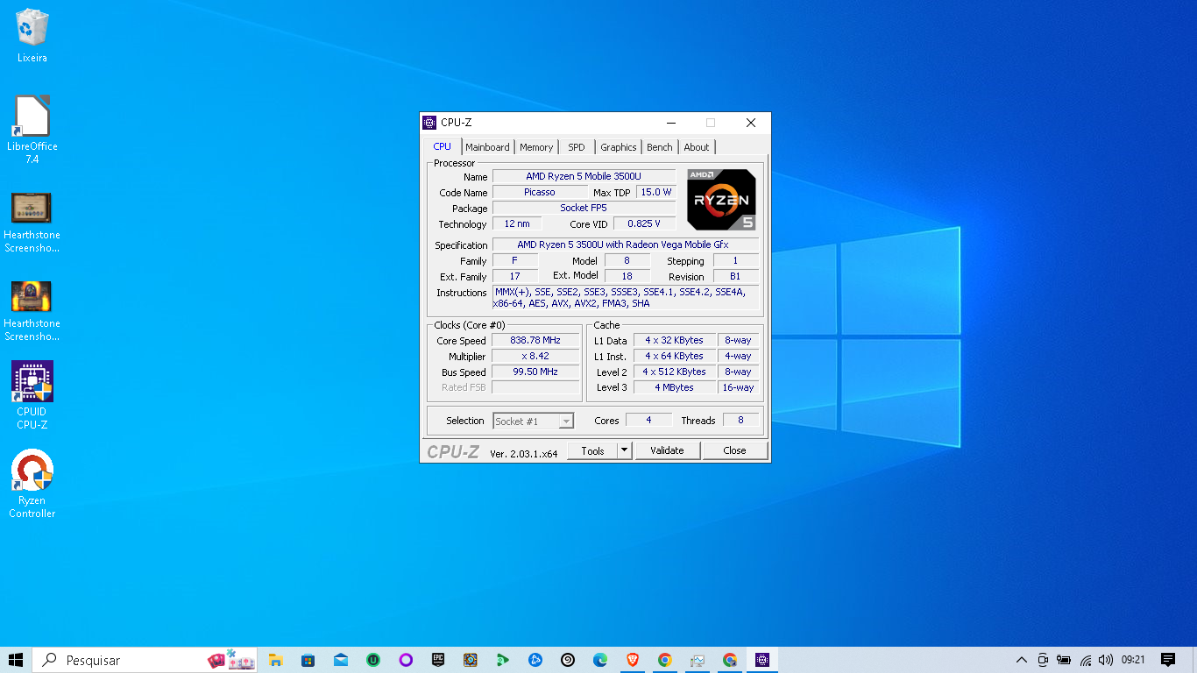Launch Epic Games from the taskbar

[x=438, y=660]
